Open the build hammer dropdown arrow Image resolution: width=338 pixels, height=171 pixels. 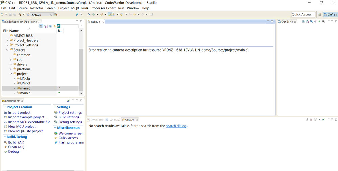coord(24,14)
